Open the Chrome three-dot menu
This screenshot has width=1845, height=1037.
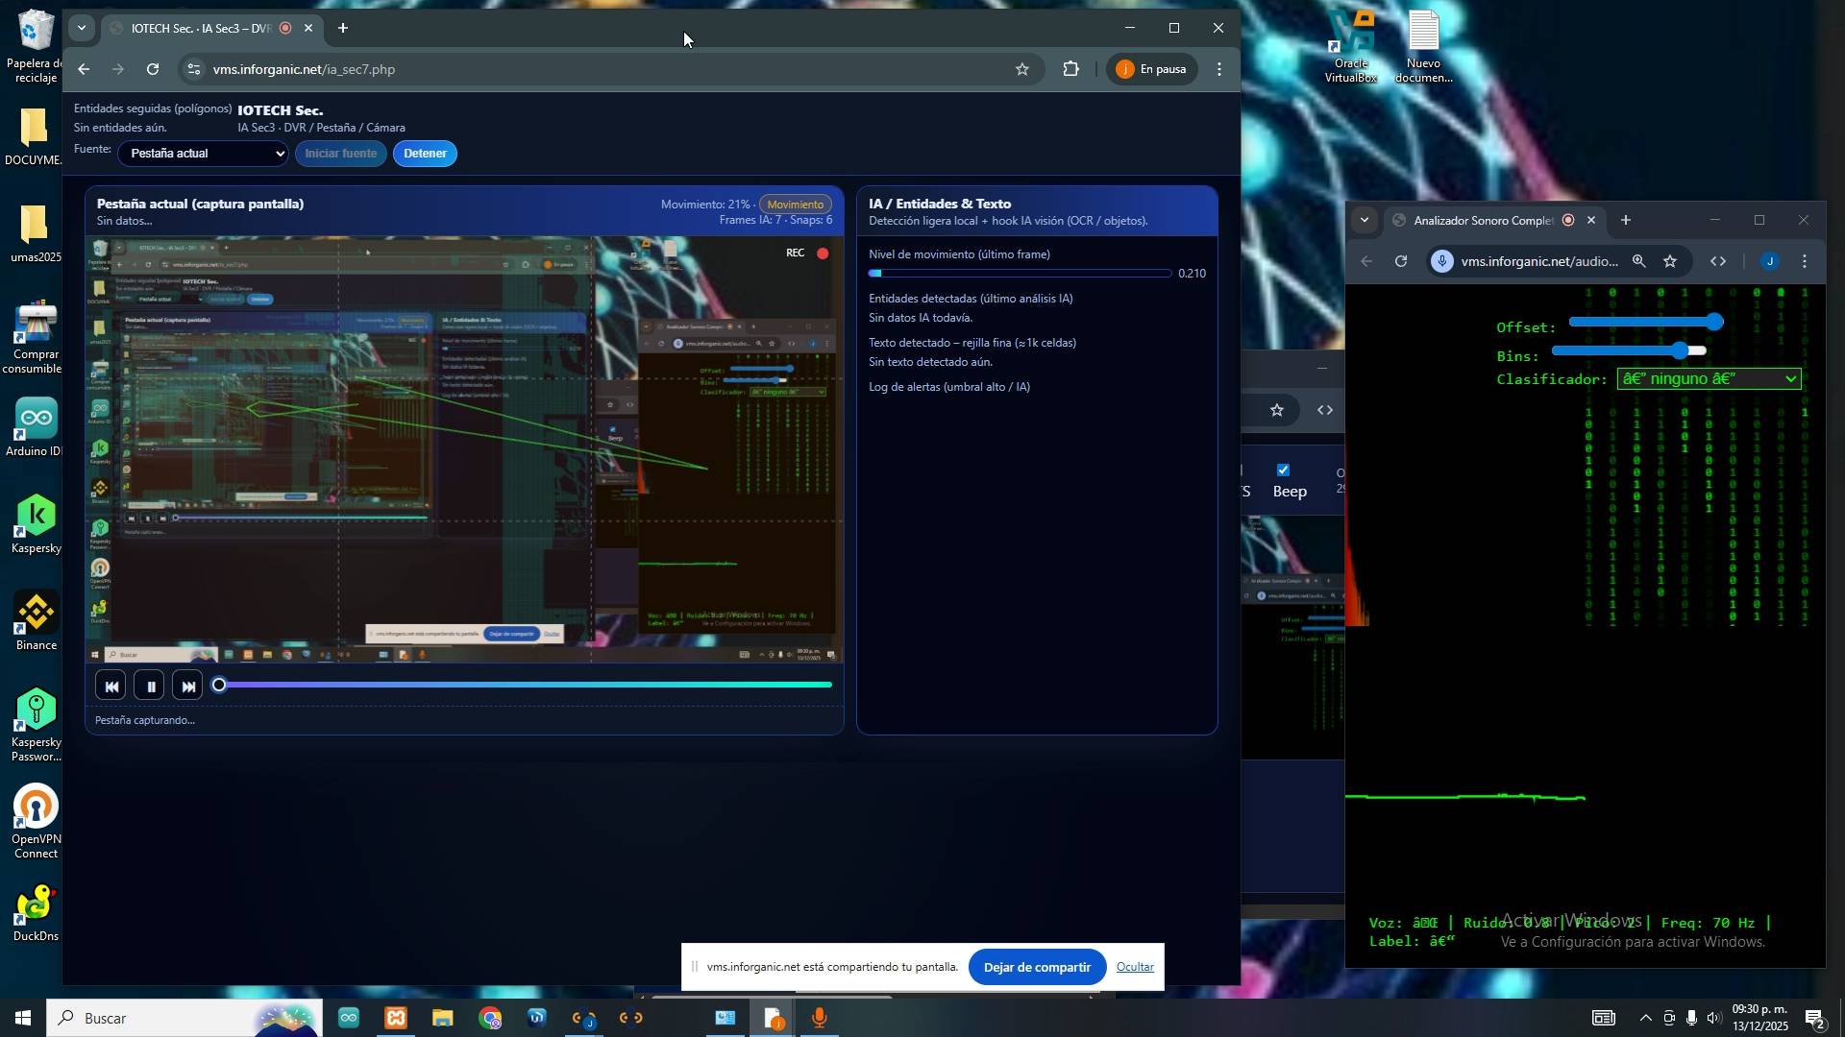1219,69
